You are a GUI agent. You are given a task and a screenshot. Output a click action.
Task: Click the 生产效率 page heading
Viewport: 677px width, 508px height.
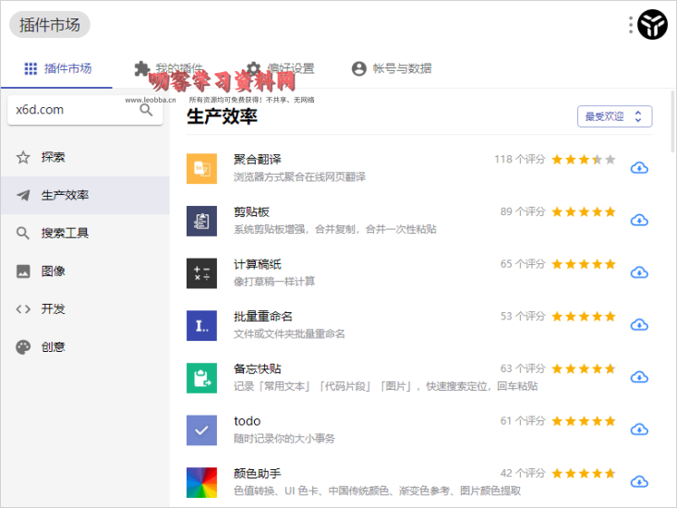222,116
